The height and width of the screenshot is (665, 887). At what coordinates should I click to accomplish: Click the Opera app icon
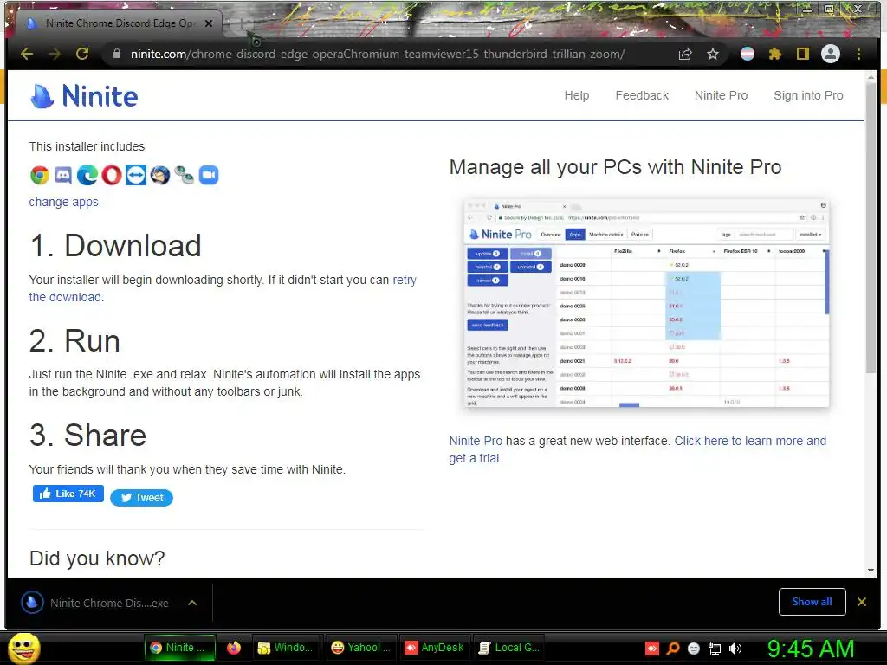[112, 175]
